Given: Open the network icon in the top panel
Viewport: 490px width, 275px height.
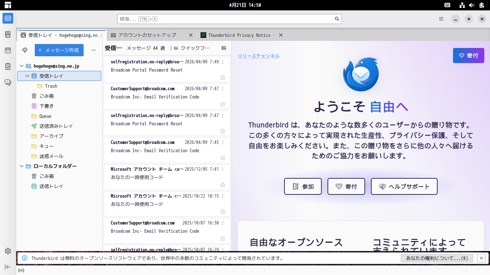Looking at the screenshot, I should click(x=462, y=5).
